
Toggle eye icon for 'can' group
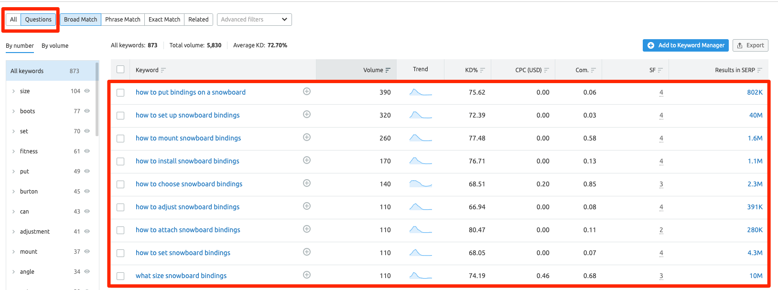(x=87, y=211)
